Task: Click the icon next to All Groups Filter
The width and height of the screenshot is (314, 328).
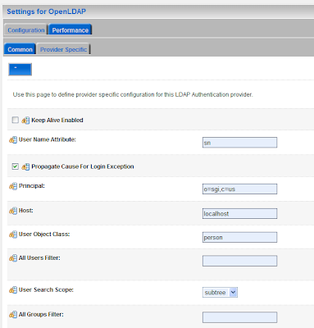Action: [x=13, y=315]
